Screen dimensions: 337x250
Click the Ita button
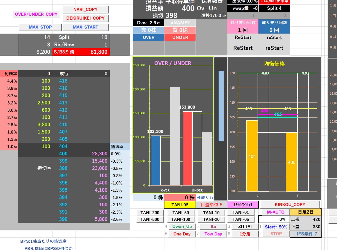213,226
